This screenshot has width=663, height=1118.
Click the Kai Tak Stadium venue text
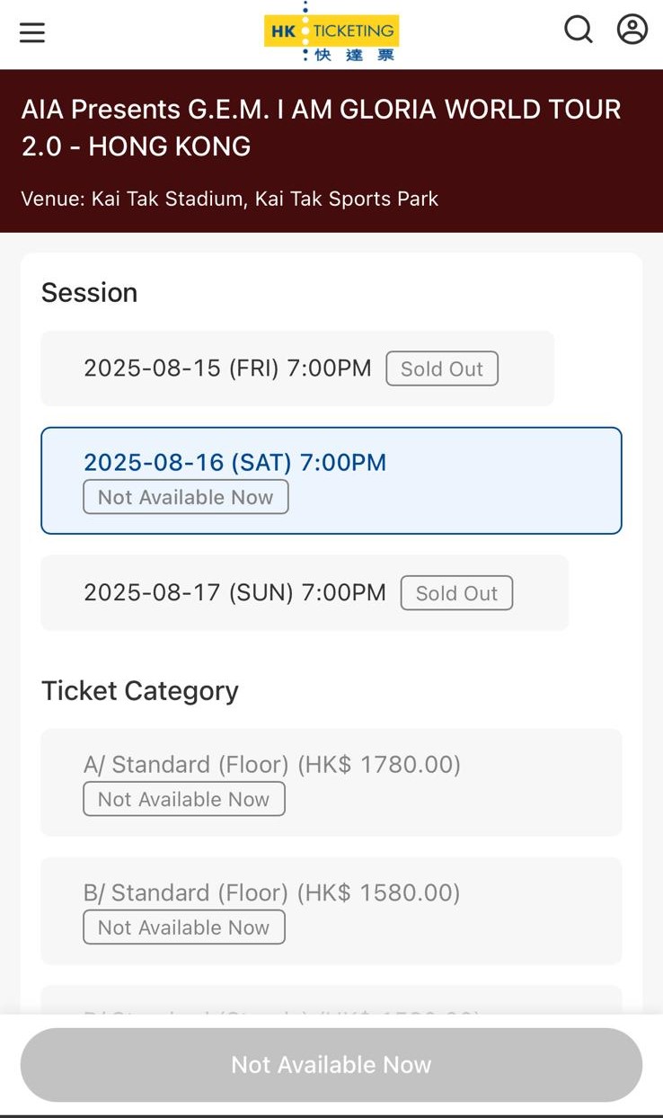click(230, 199)
